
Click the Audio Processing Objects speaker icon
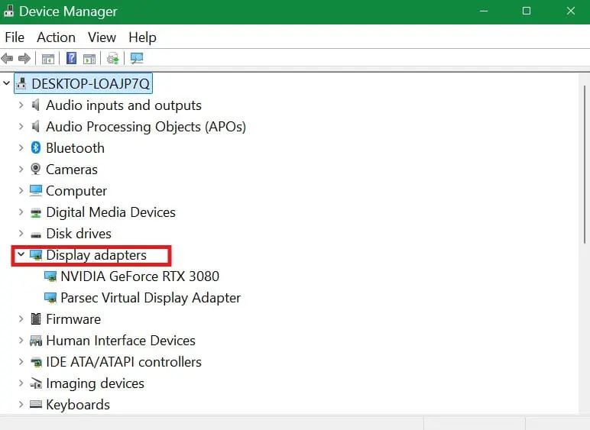[x=35, y=126]
